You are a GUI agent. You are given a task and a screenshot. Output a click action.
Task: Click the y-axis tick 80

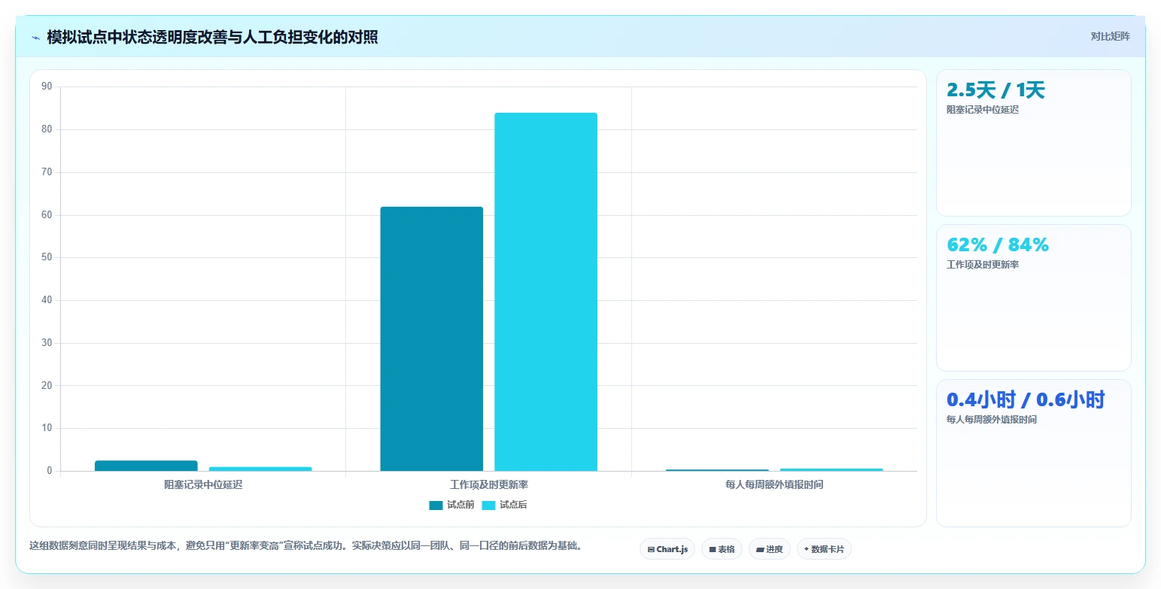click(x=47, y=129)
